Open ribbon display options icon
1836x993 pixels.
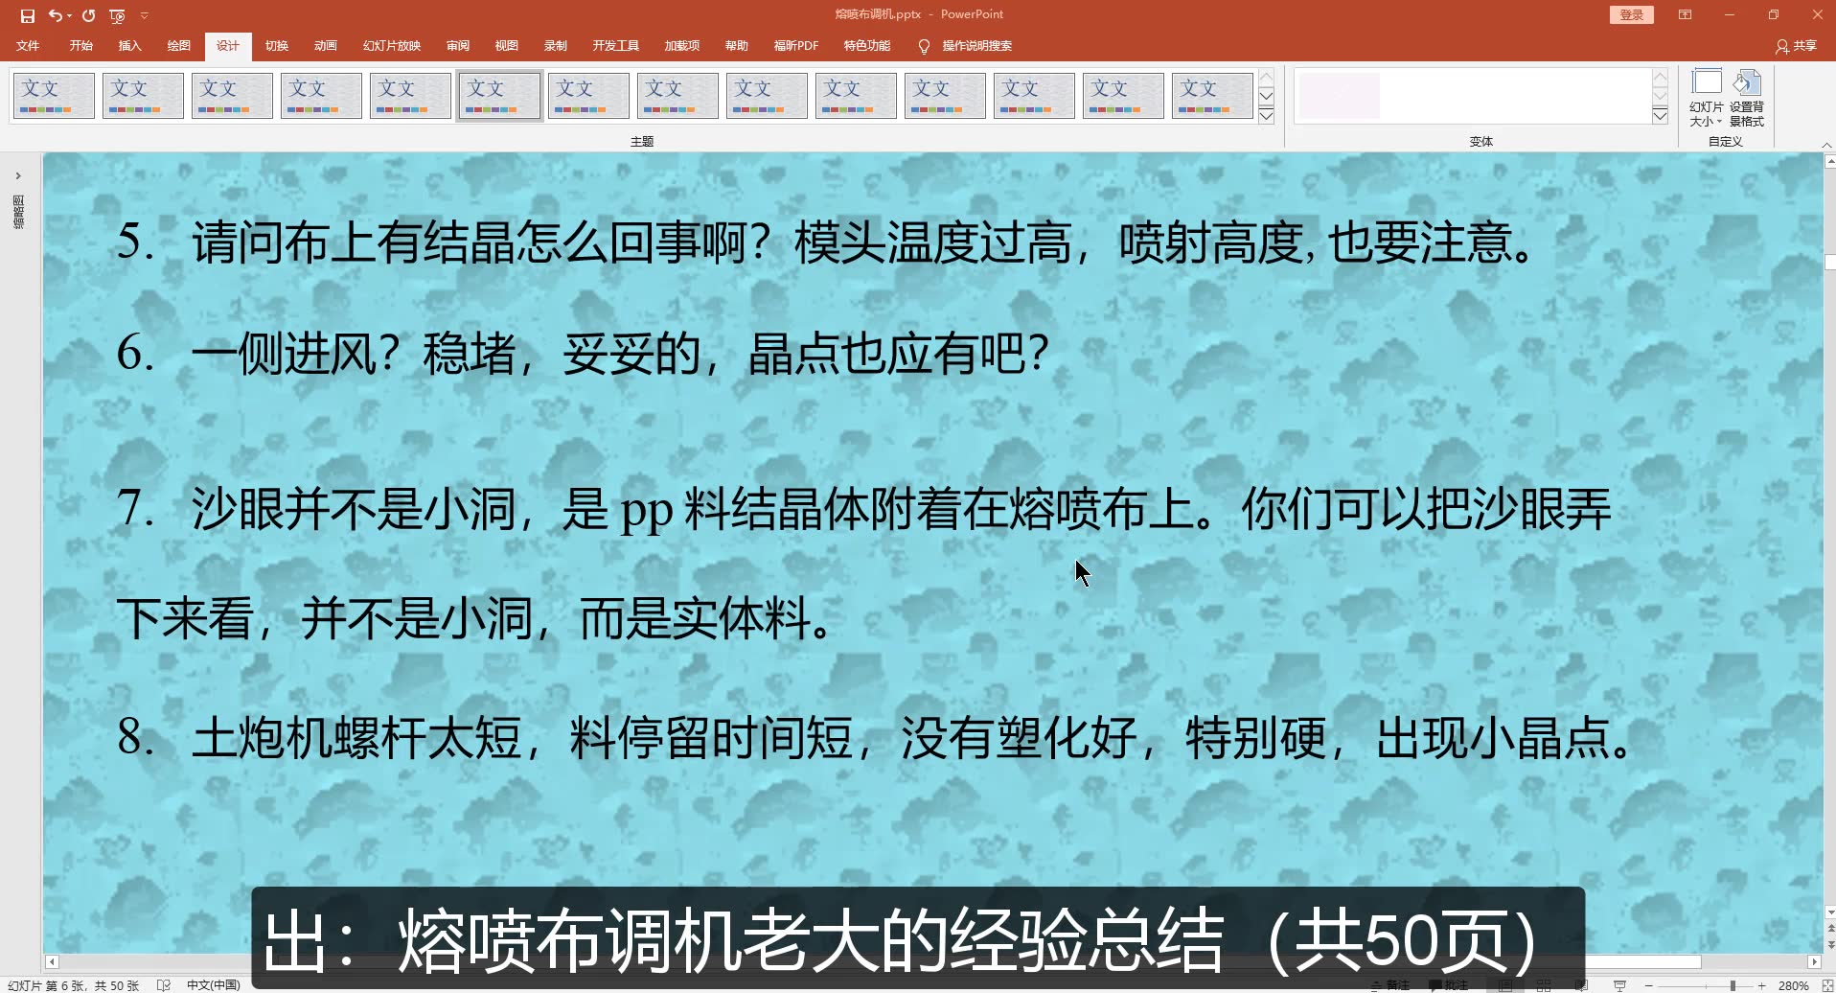(1685, 14)
